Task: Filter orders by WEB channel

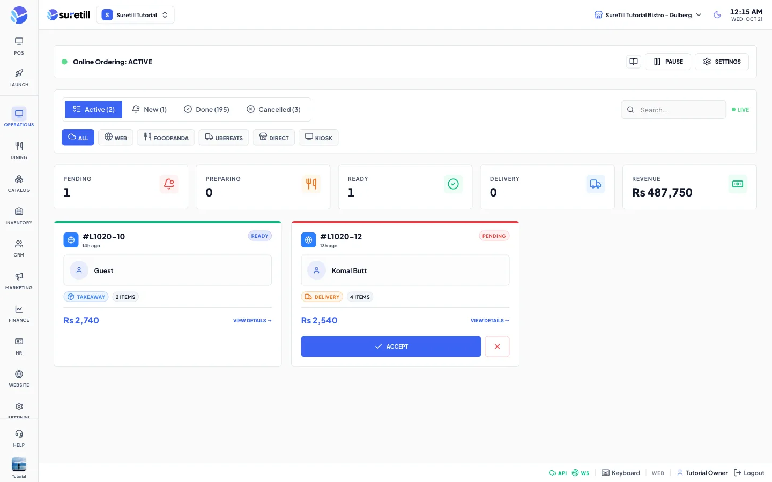Action: click(115, 137)
